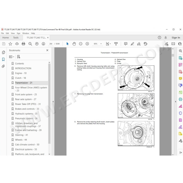Open Power Take-Off (PTO) - 31 bookmark
This screenshot has height=183, width=183.
click(28, 104)
